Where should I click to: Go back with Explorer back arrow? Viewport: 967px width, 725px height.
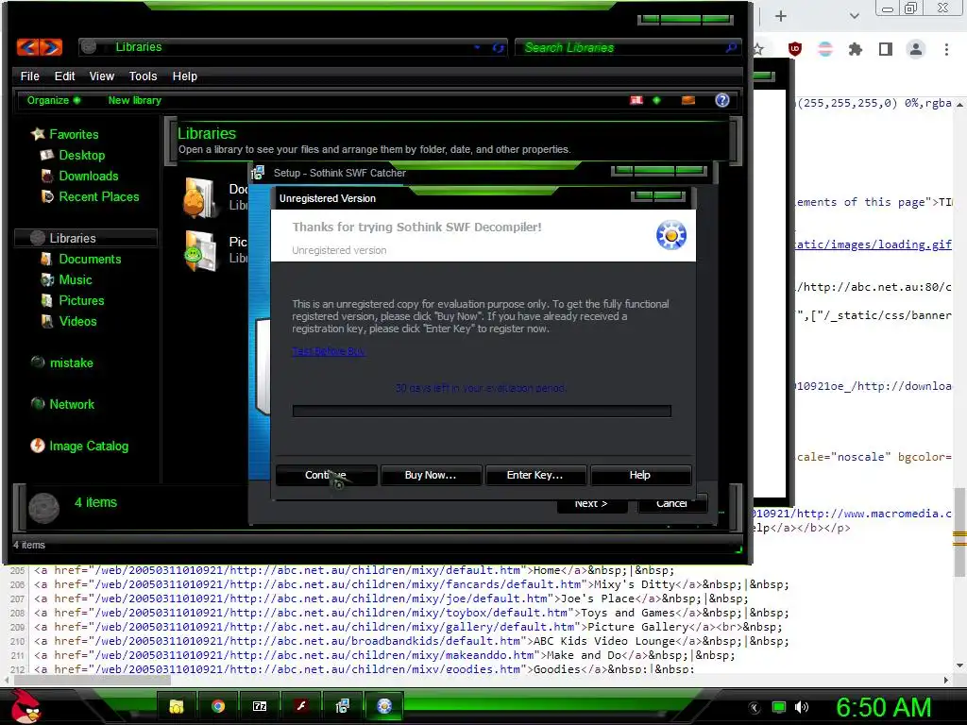point(27,47)
